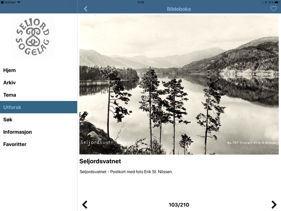
Task: Favorite this photo with heart icon
Action: [x=273, y=9]
